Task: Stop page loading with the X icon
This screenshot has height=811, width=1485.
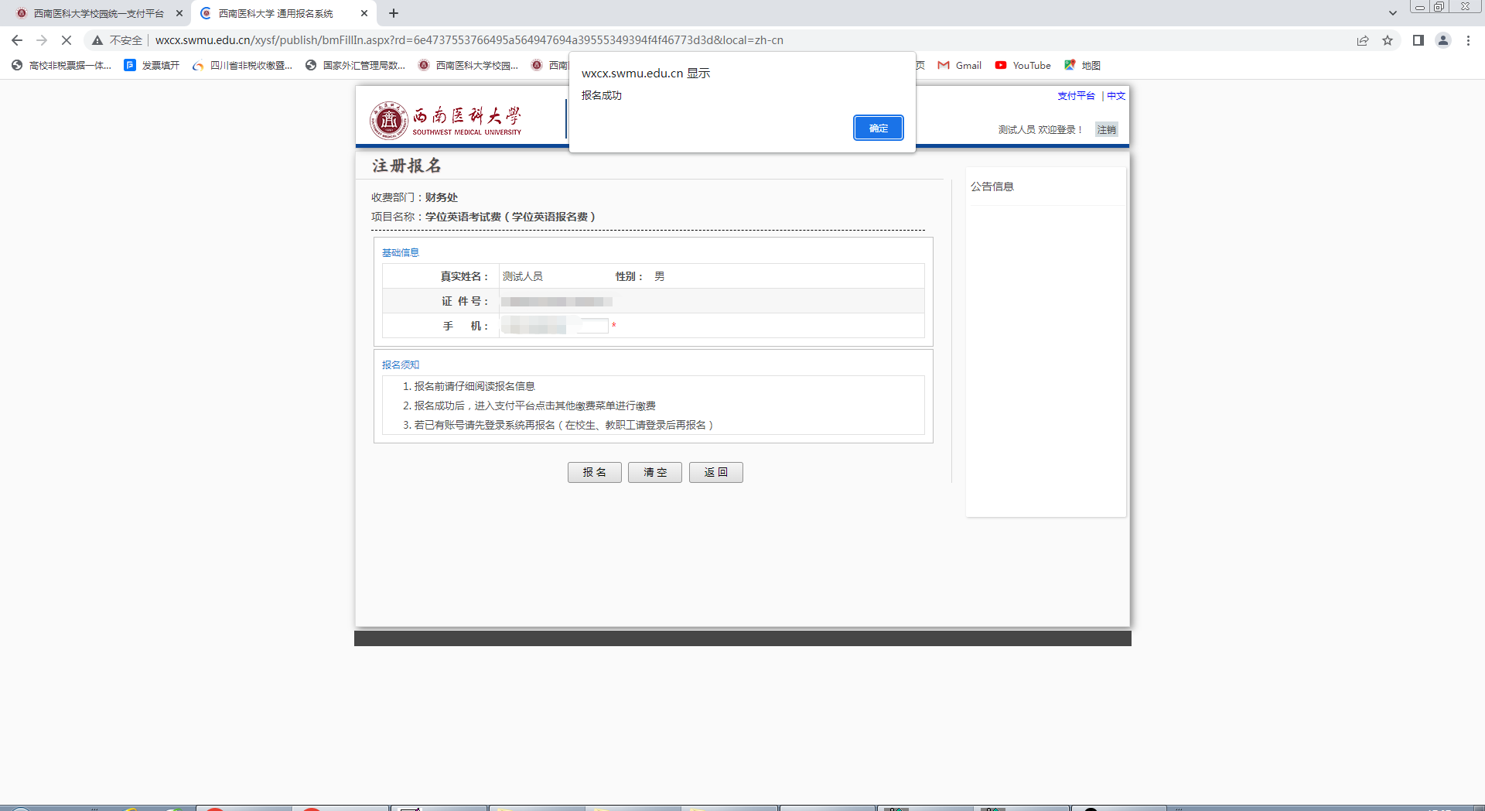Action: (67, 40)
